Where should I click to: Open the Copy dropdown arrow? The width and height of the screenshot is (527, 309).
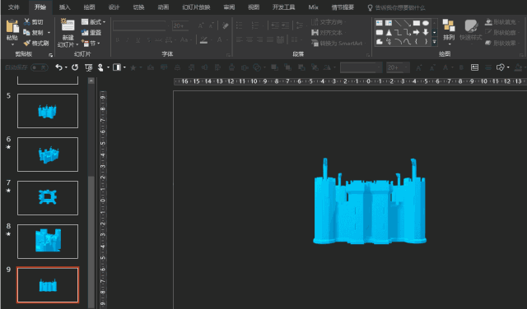49,33
